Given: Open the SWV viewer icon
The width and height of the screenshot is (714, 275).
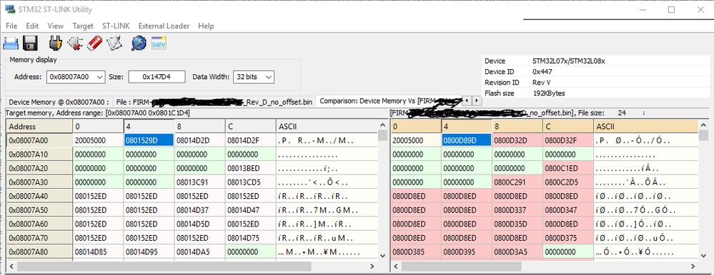Looking at the screenshot, I should [159, 43].
